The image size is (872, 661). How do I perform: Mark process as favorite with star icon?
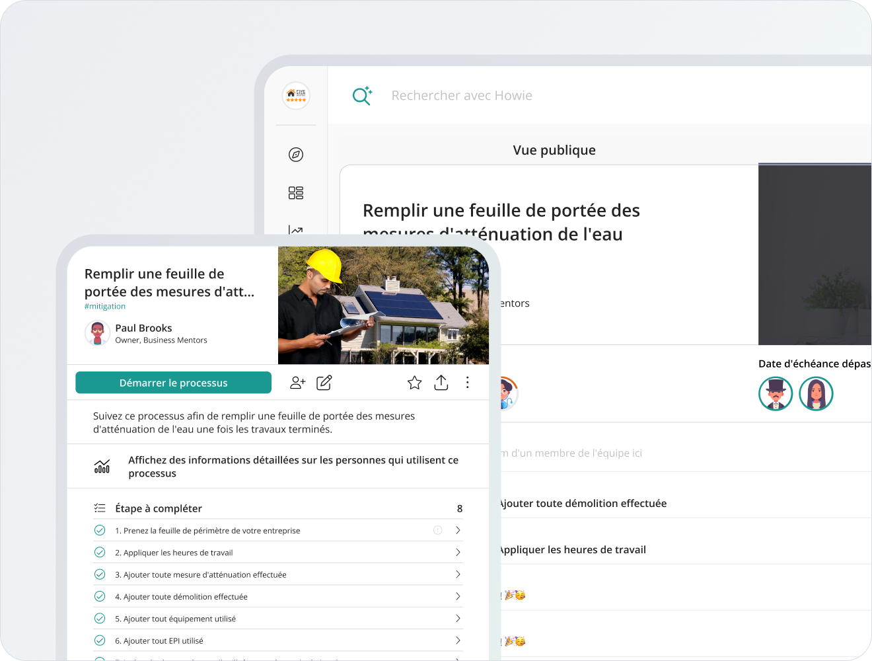coord(415,383)
